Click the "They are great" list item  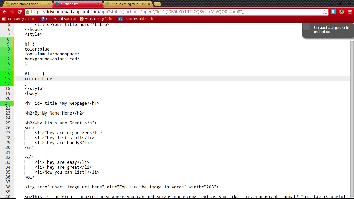[x=63, y=167]
